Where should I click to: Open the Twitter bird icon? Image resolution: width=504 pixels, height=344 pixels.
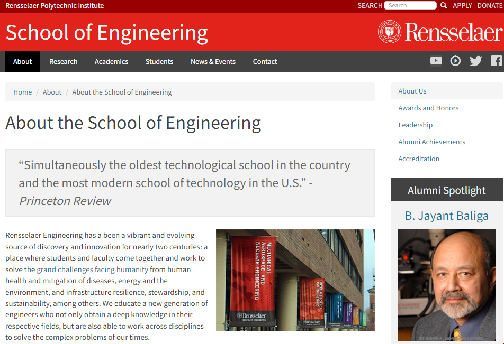click(476, 61)
